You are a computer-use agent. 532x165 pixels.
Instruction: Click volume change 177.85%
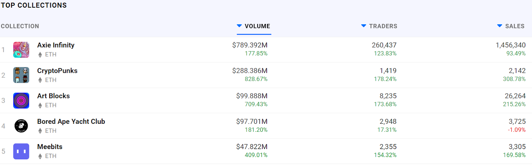256,54
